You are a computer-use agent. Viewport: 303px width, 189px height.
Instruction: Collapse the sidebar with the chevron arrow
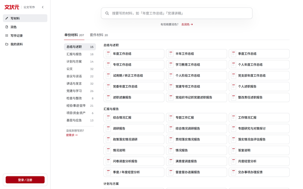point(43,7)
